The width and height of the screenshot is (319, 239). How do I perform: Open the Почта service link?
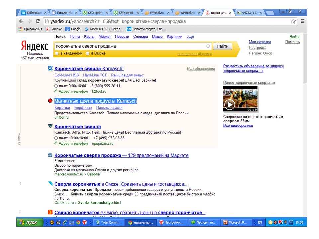[75, 37]
